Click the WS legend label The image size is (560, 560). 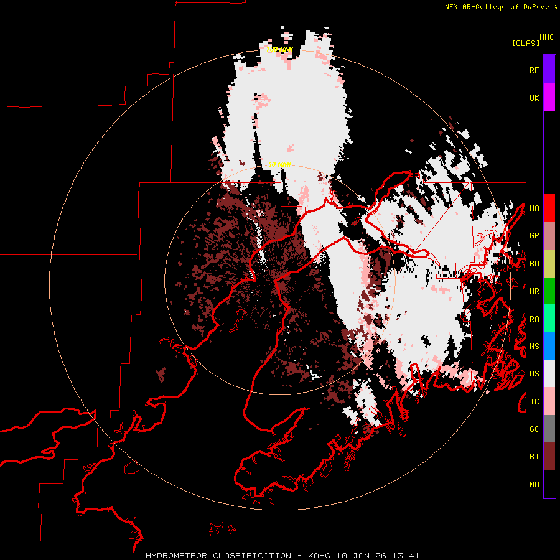tap(534, 346)
